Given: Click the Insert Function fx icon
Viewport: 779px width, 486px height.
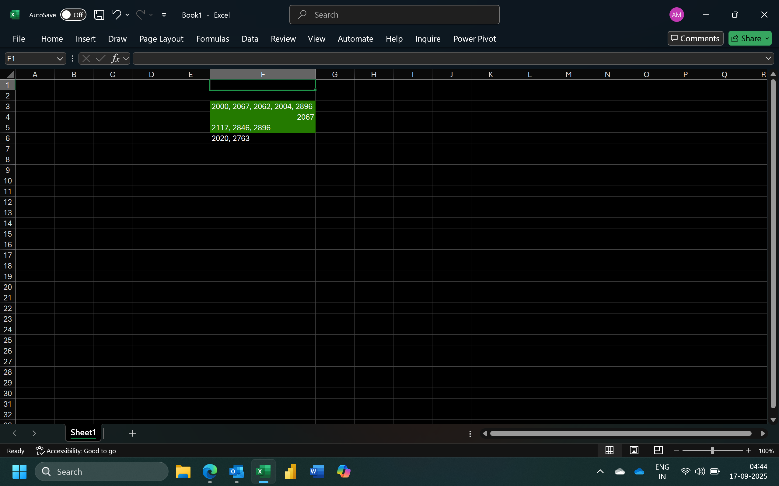Looking at the screenshot, I should click(115, 59).
